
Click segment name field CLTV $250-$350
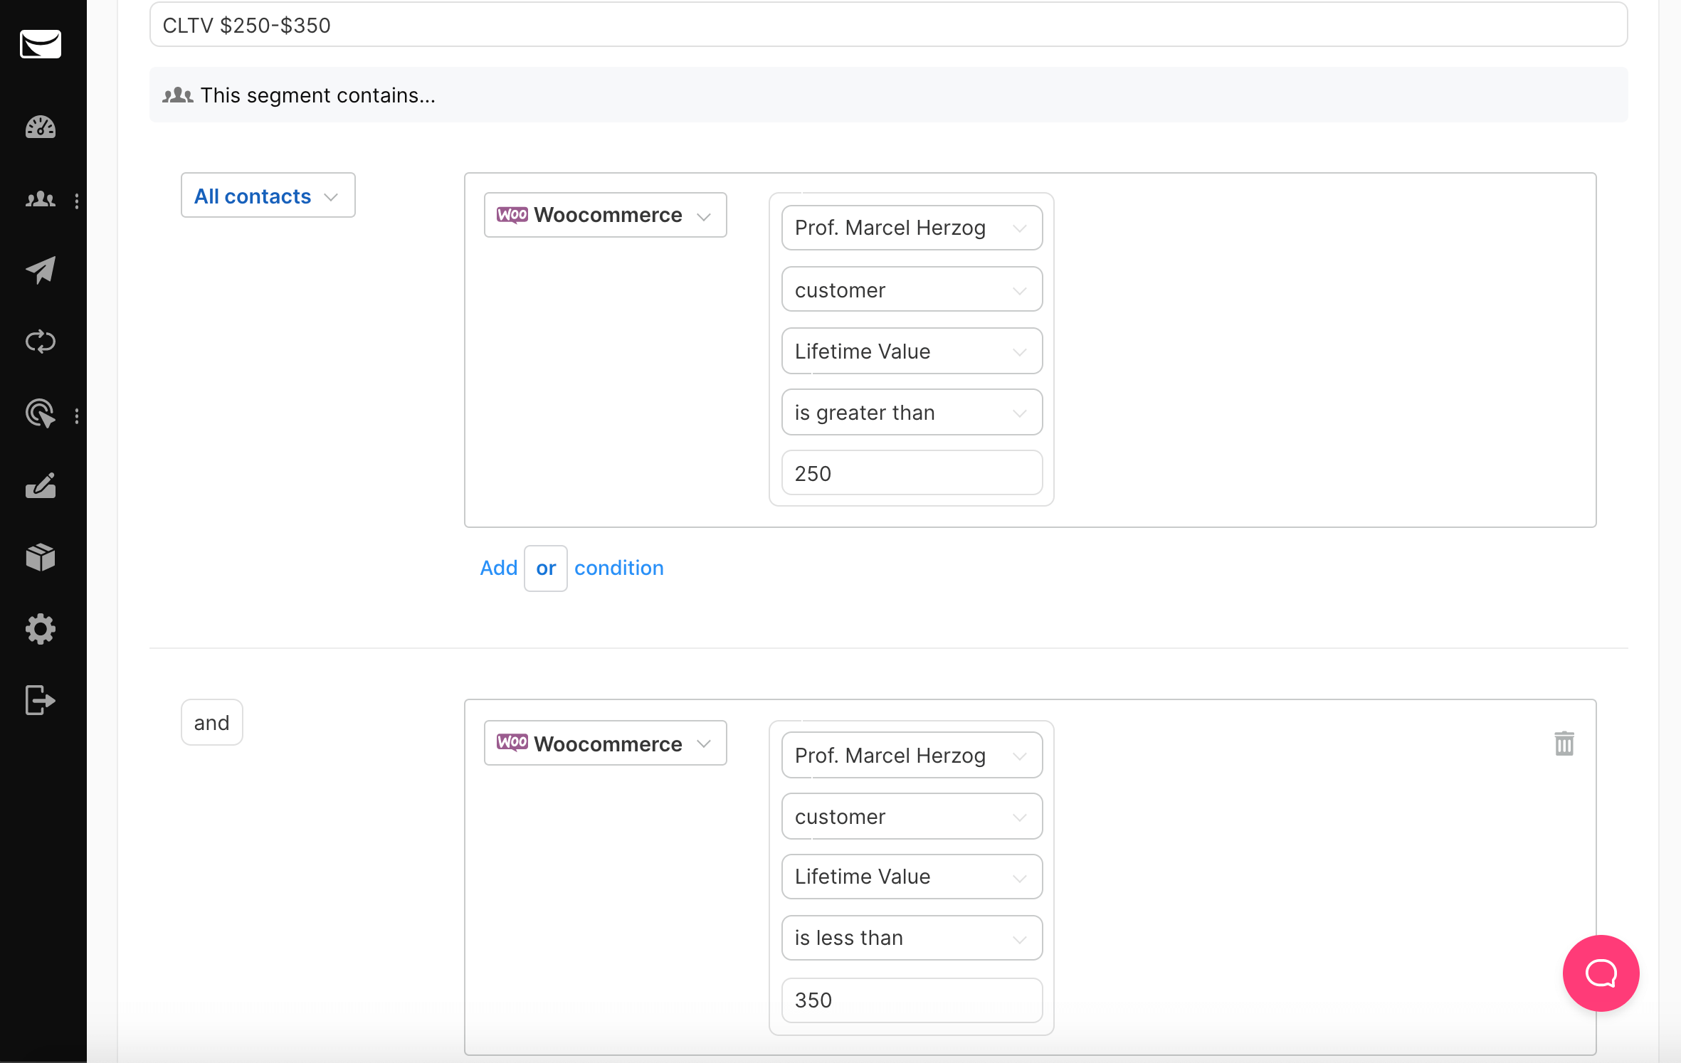(x=887, y=26)
